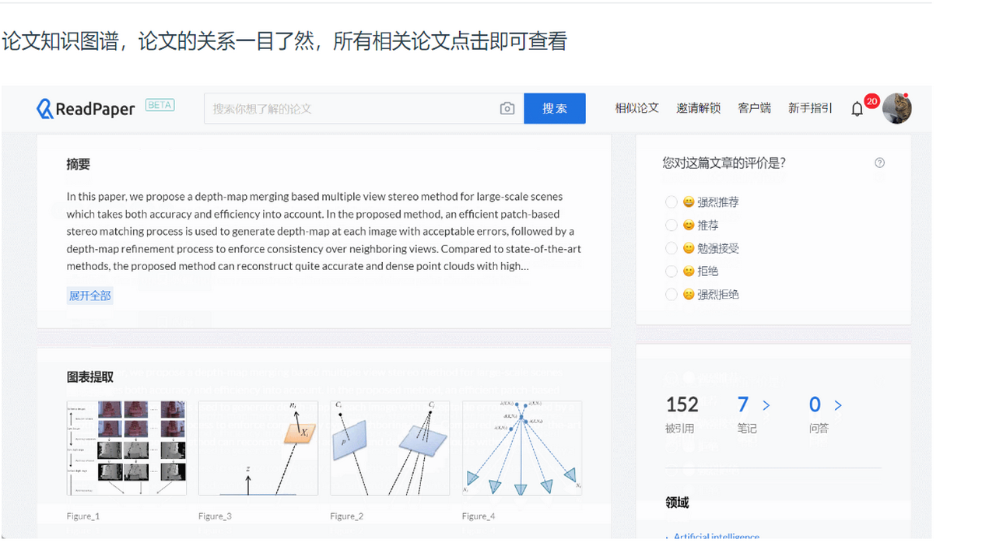This screenshot has height=560, width=996.
Task: Open the 相似论文 nav item
Action: (637, 108)
